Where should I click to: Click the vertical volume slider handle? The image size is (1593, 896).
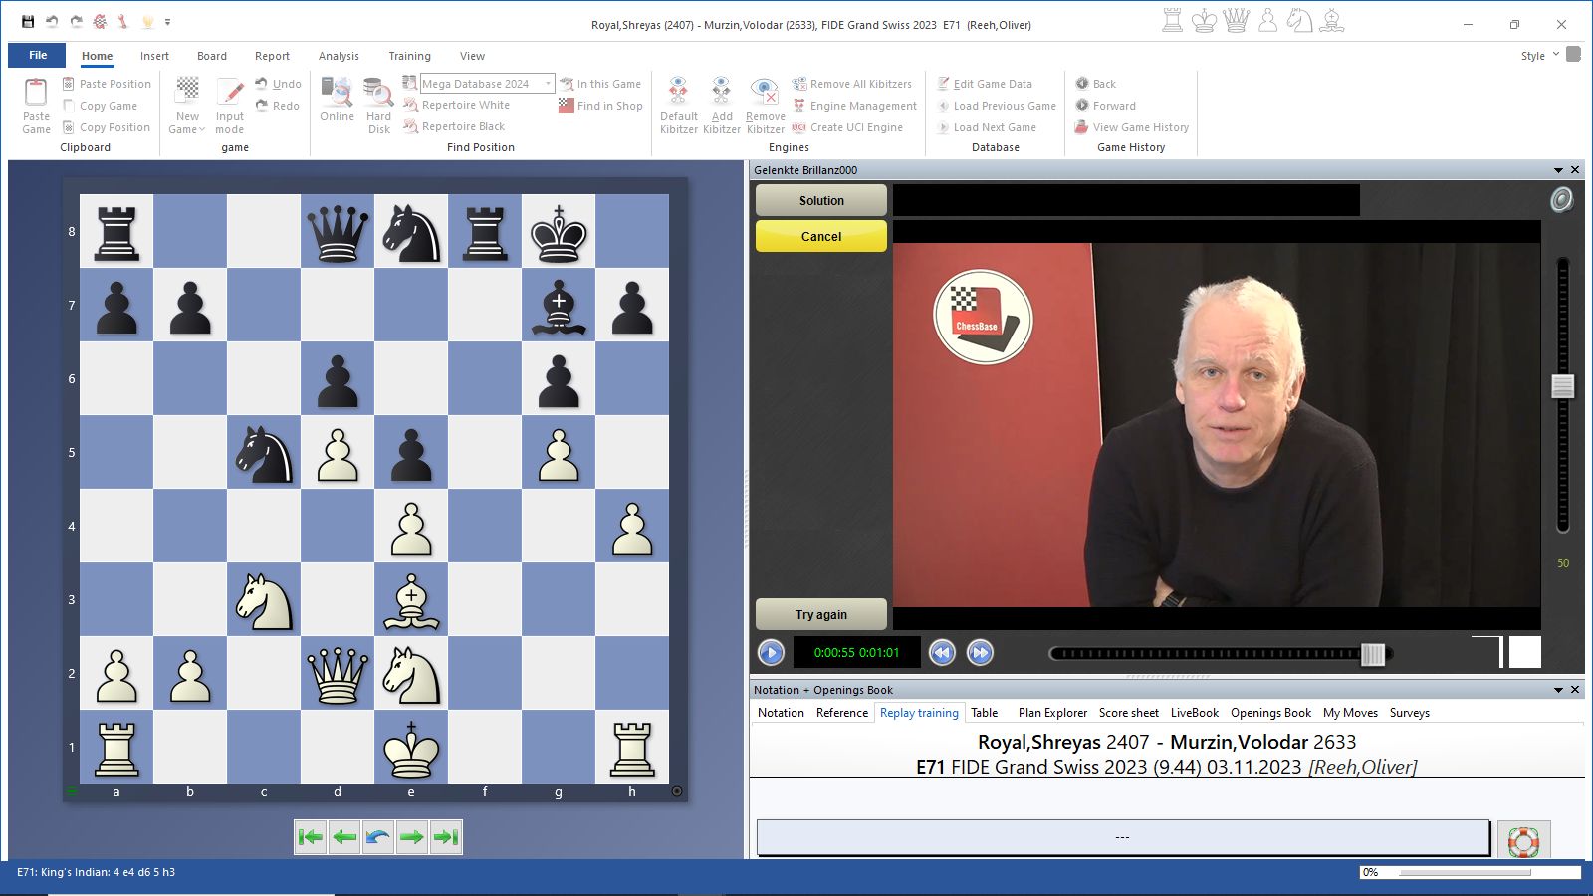1563,386
